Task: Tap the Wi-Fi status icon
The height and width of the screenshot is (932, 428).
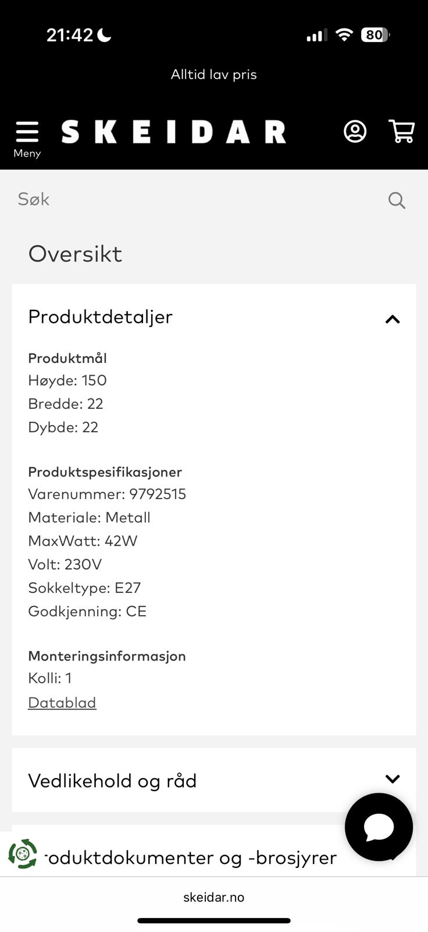Action: [344, 35]
